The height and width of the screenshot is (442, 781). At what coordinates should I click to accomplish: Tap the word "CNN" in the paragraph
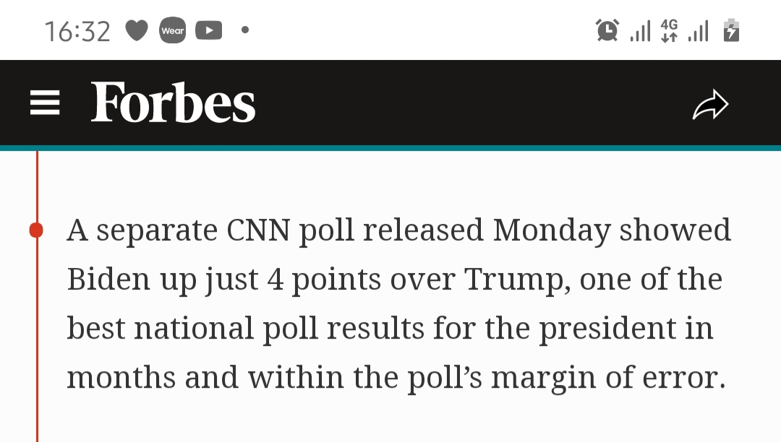point(258,230)
